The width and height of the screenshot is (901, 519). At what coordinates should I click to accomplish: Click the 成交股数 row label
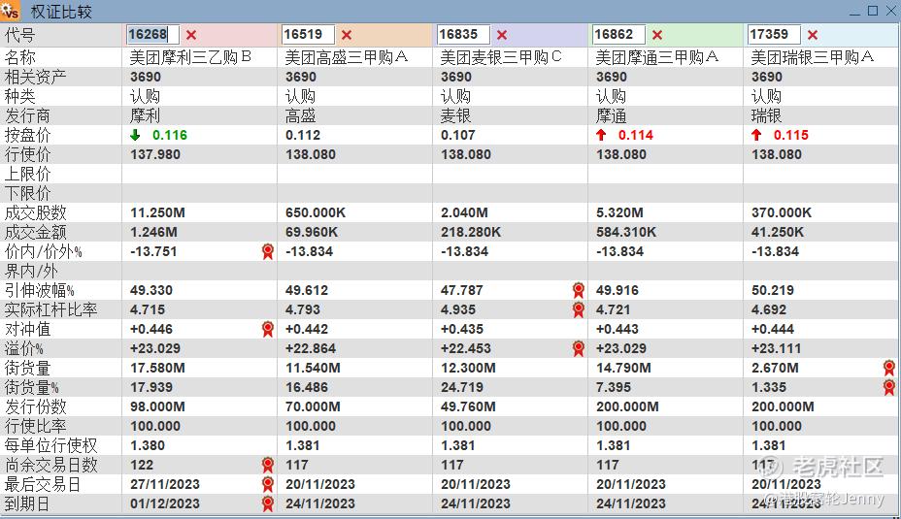tap(36, 213)
